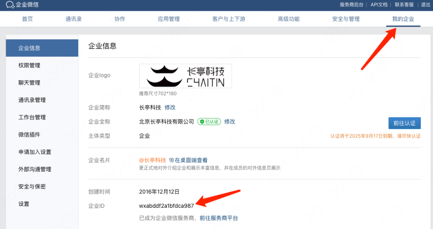
Task: Click the @长亭科技 business card link
Action: 152,160
